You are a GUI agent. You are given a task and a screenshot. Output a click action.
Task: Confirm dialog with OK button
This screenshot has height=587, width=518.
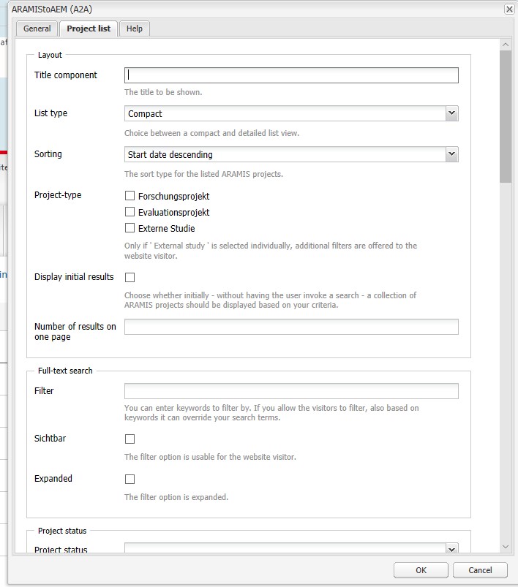[421, 570]
